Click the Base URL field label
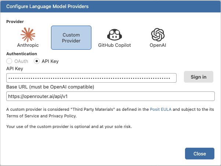This screenshot has width=221, height=166. coord(50,87)
